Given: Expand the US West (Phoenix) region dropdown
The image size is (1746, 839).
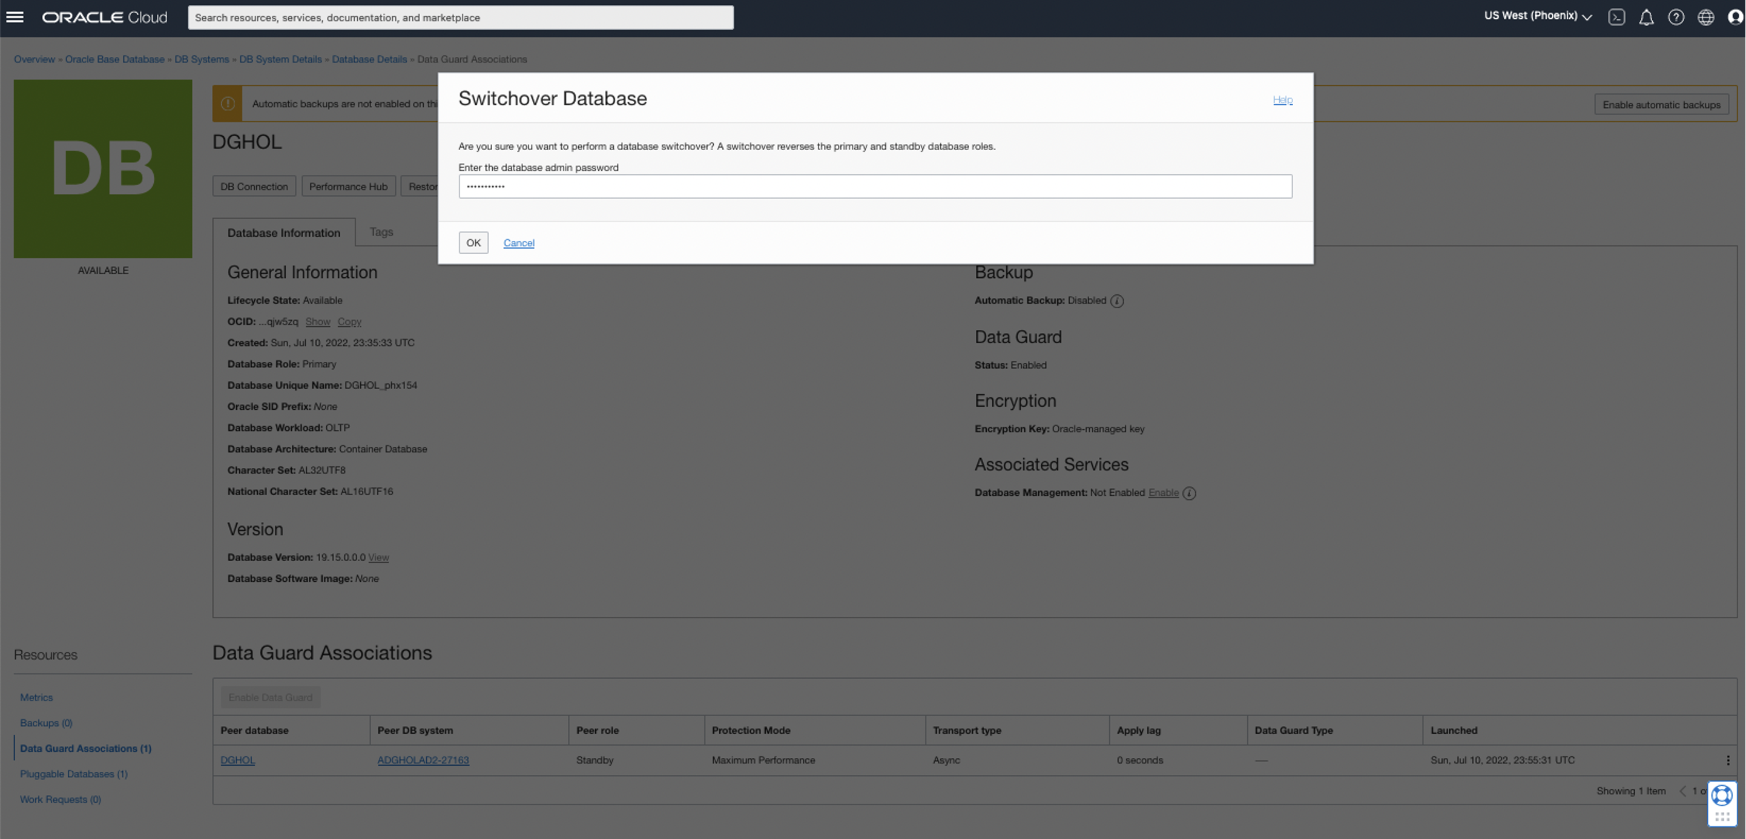Looking at the screenshot, I should click(x=1537, y=16).
